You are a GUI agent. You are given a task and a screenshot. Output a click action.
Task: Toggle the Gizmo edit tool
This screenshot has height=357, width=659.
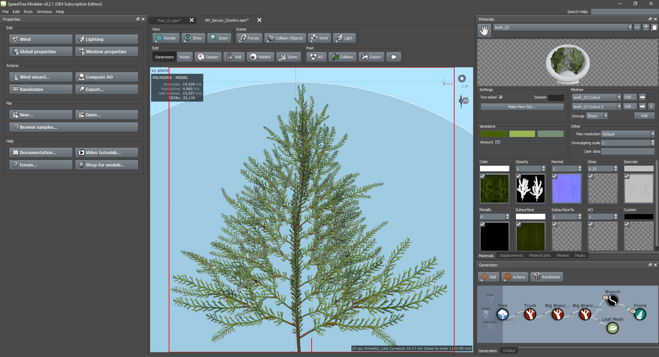pos(289,57)
